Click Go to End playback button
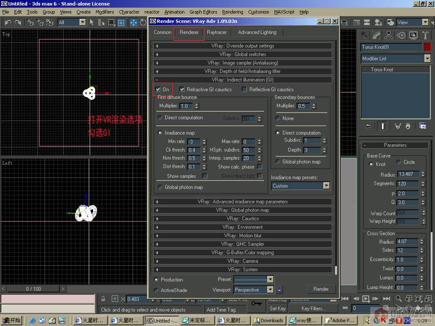The image size is (435, 326). (387, 298)
